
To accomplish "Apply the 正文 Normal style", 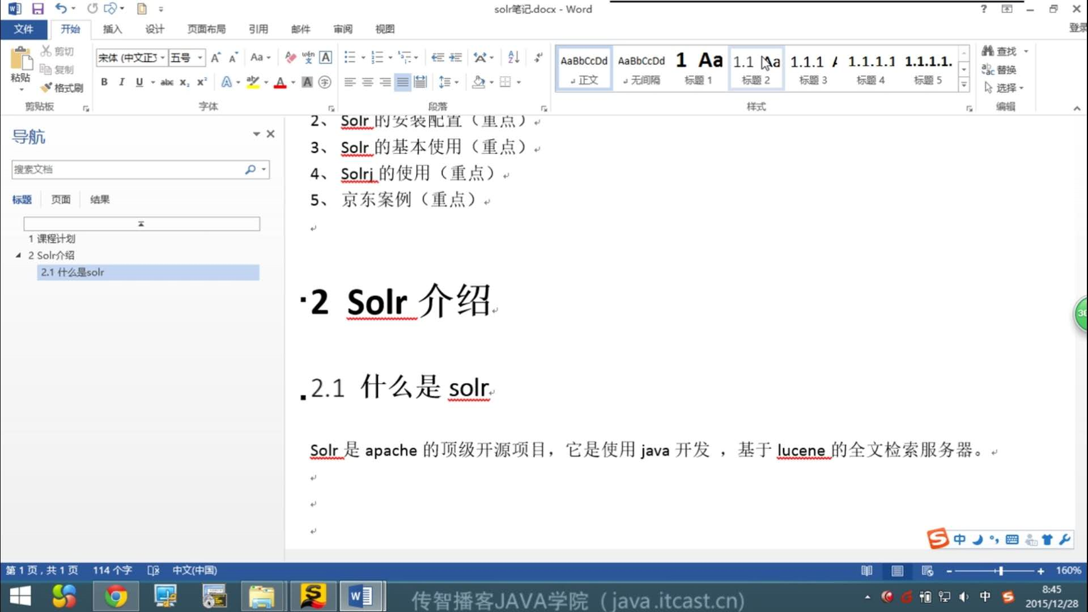I will [x=584, y=69].
